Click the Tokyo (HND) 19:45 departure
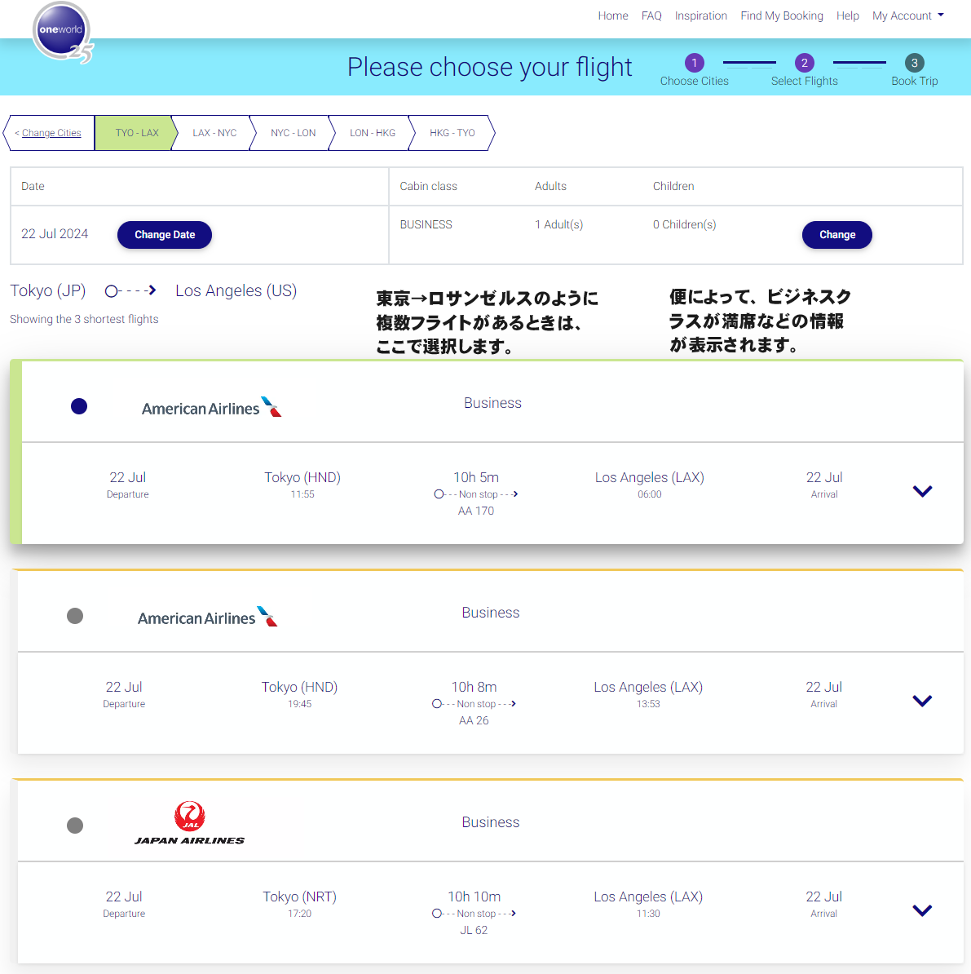The height and width of the screenshot is (974, 971). 299,694
